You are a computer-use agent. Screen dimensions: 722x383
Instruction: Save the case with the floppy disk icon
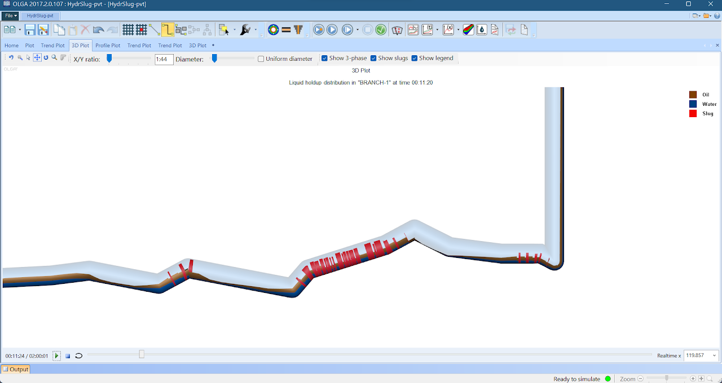coord(30,30)
